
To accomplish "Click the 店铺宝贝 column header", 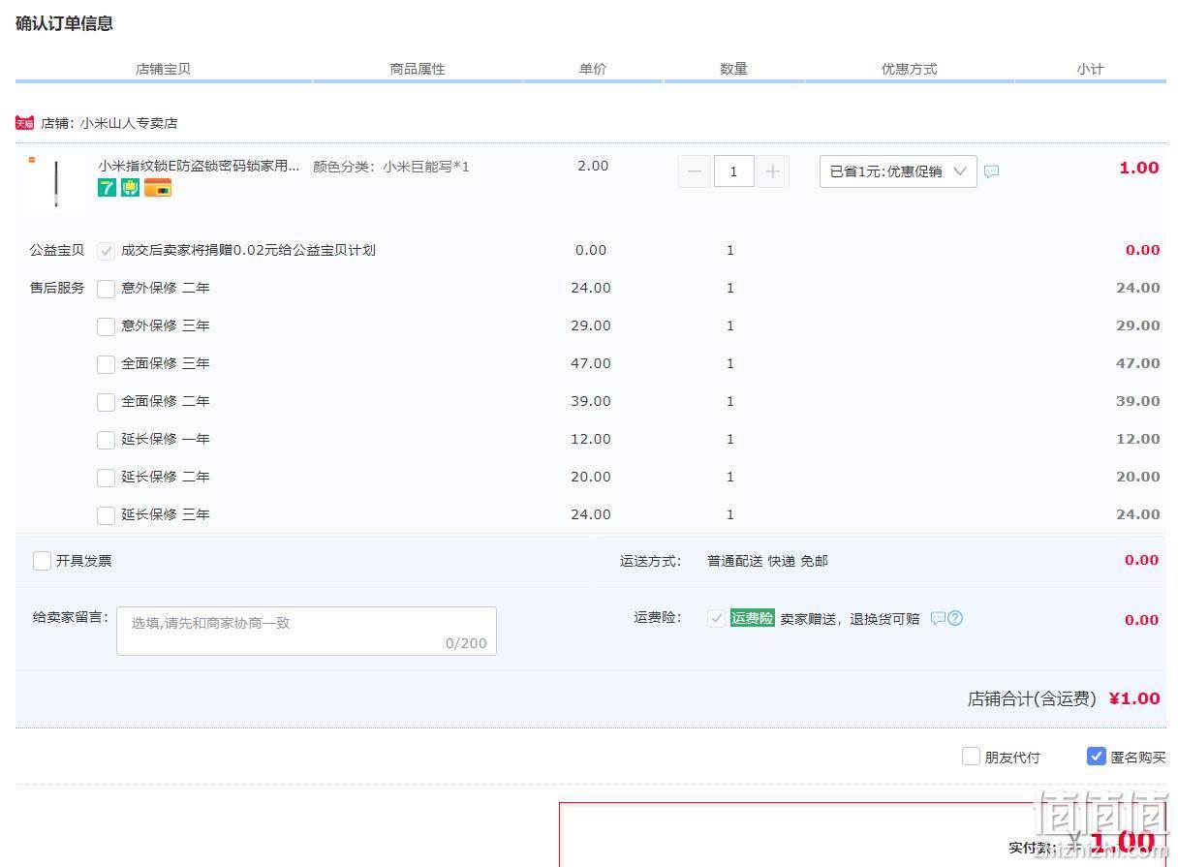I will (x=163, y=69).
